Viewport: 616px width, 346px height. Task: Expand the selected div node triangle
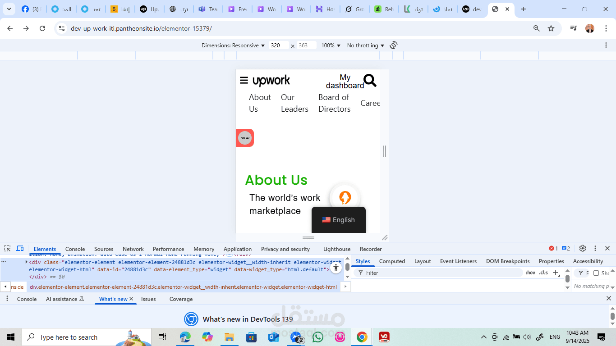(26, 262)
